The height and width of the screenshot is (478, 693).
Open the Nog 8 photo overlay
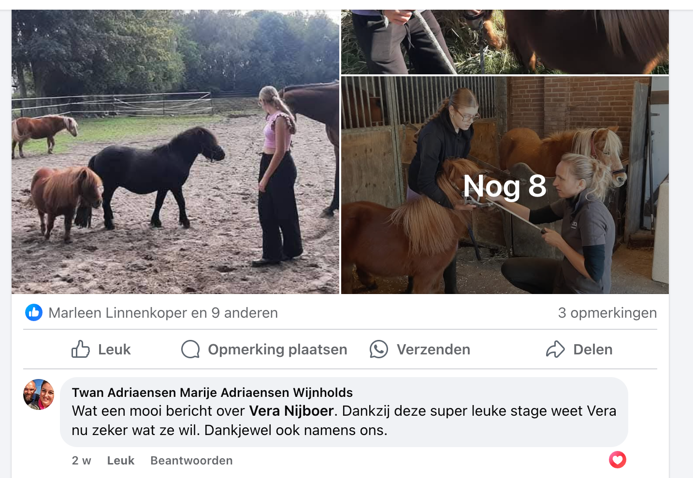(x=505, y=185)
